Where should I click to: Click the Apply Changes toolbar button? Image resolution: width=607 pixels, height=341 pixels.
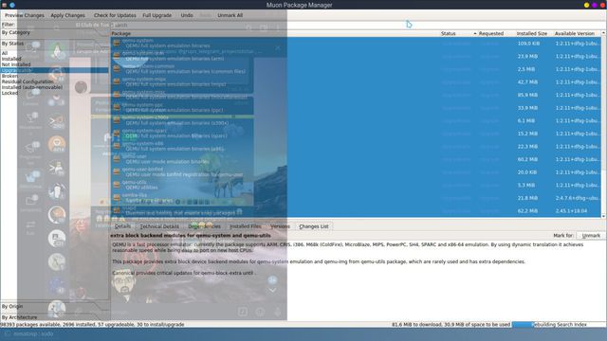67,15
